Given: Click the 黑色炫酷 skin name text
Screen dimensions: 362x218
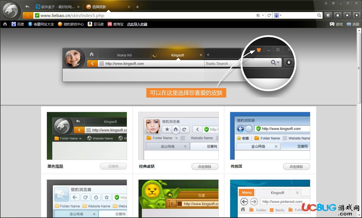Looking at the screenshot, I should 55,166.
